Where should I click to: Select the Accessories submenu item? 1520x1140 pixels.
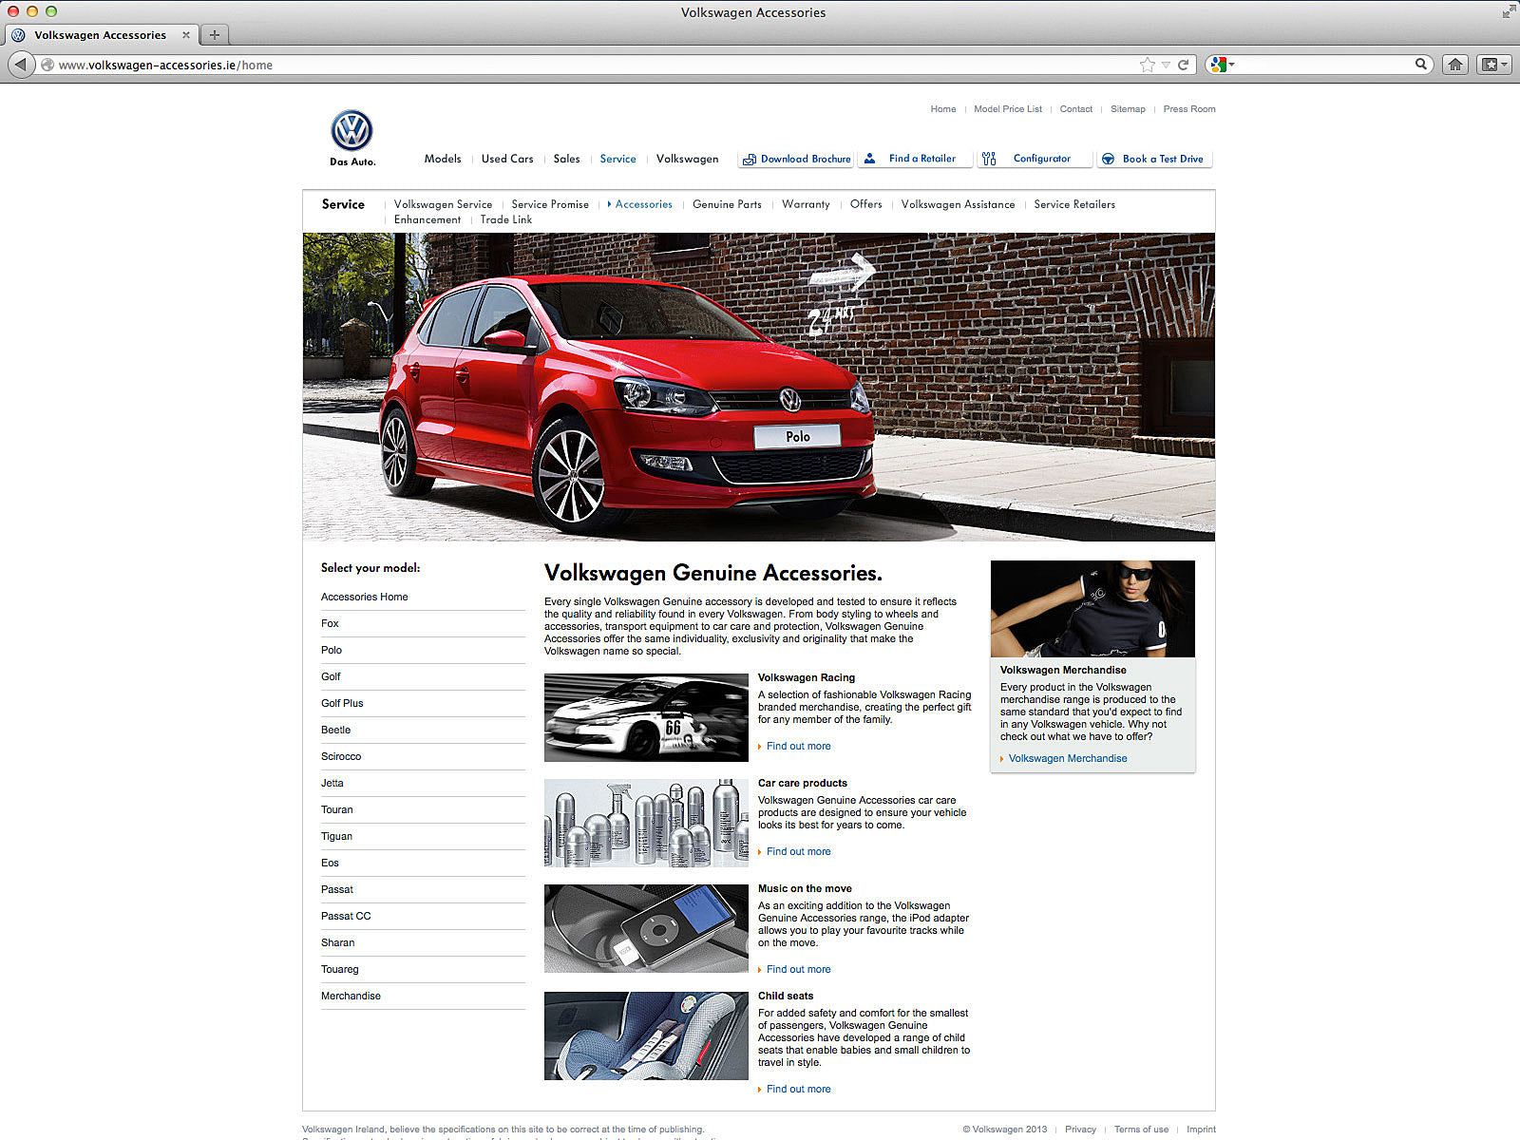pyautogui.click(x=643, y=204)
